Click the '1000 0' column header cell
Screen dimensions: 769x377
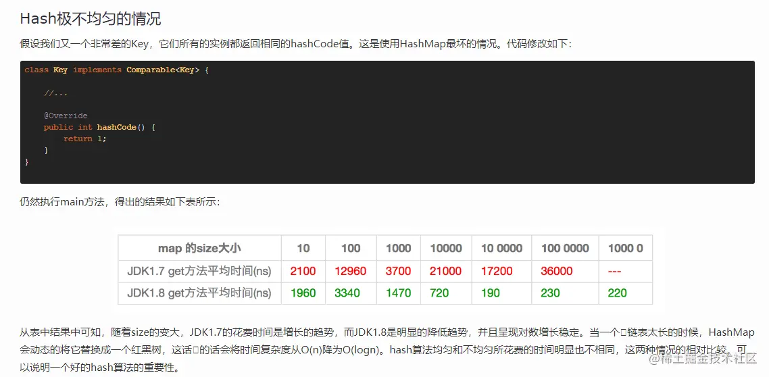625,248
